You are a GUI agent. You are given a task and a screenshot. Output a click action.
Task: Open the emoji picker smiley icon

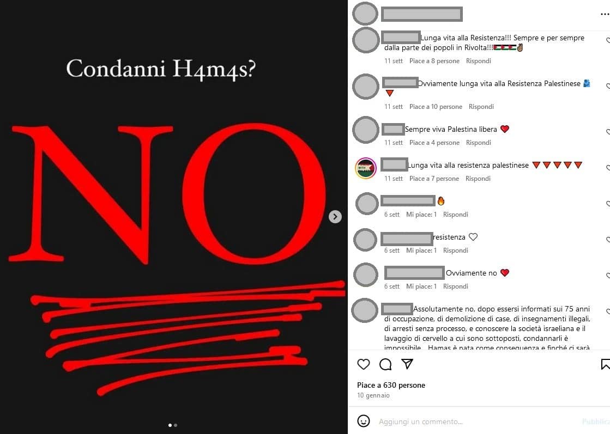(x=364, y=421)
